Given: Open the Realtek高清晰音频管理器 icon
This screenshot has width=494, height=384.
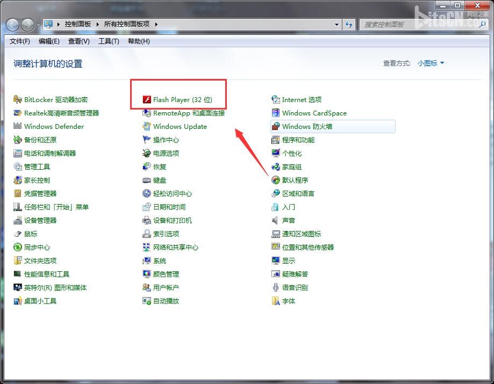Looking at the screenshot, I should tap(18, 113).
